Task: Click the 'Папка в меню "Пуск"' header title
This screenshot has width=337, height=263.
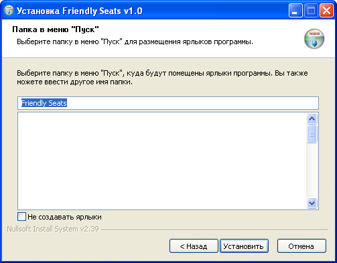Action: pos(56,29)
